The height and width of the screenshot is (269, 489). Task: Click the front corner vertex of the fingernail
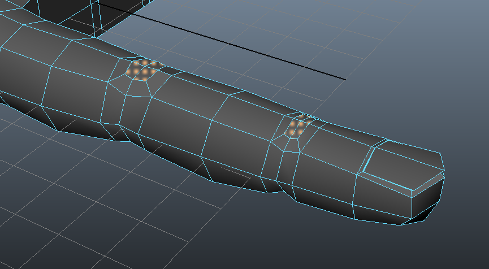412,190
